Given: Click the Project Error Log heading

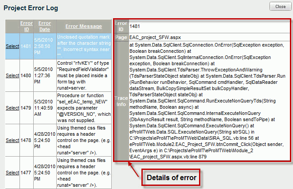Looking at the screenshot, I should point(32,8).
